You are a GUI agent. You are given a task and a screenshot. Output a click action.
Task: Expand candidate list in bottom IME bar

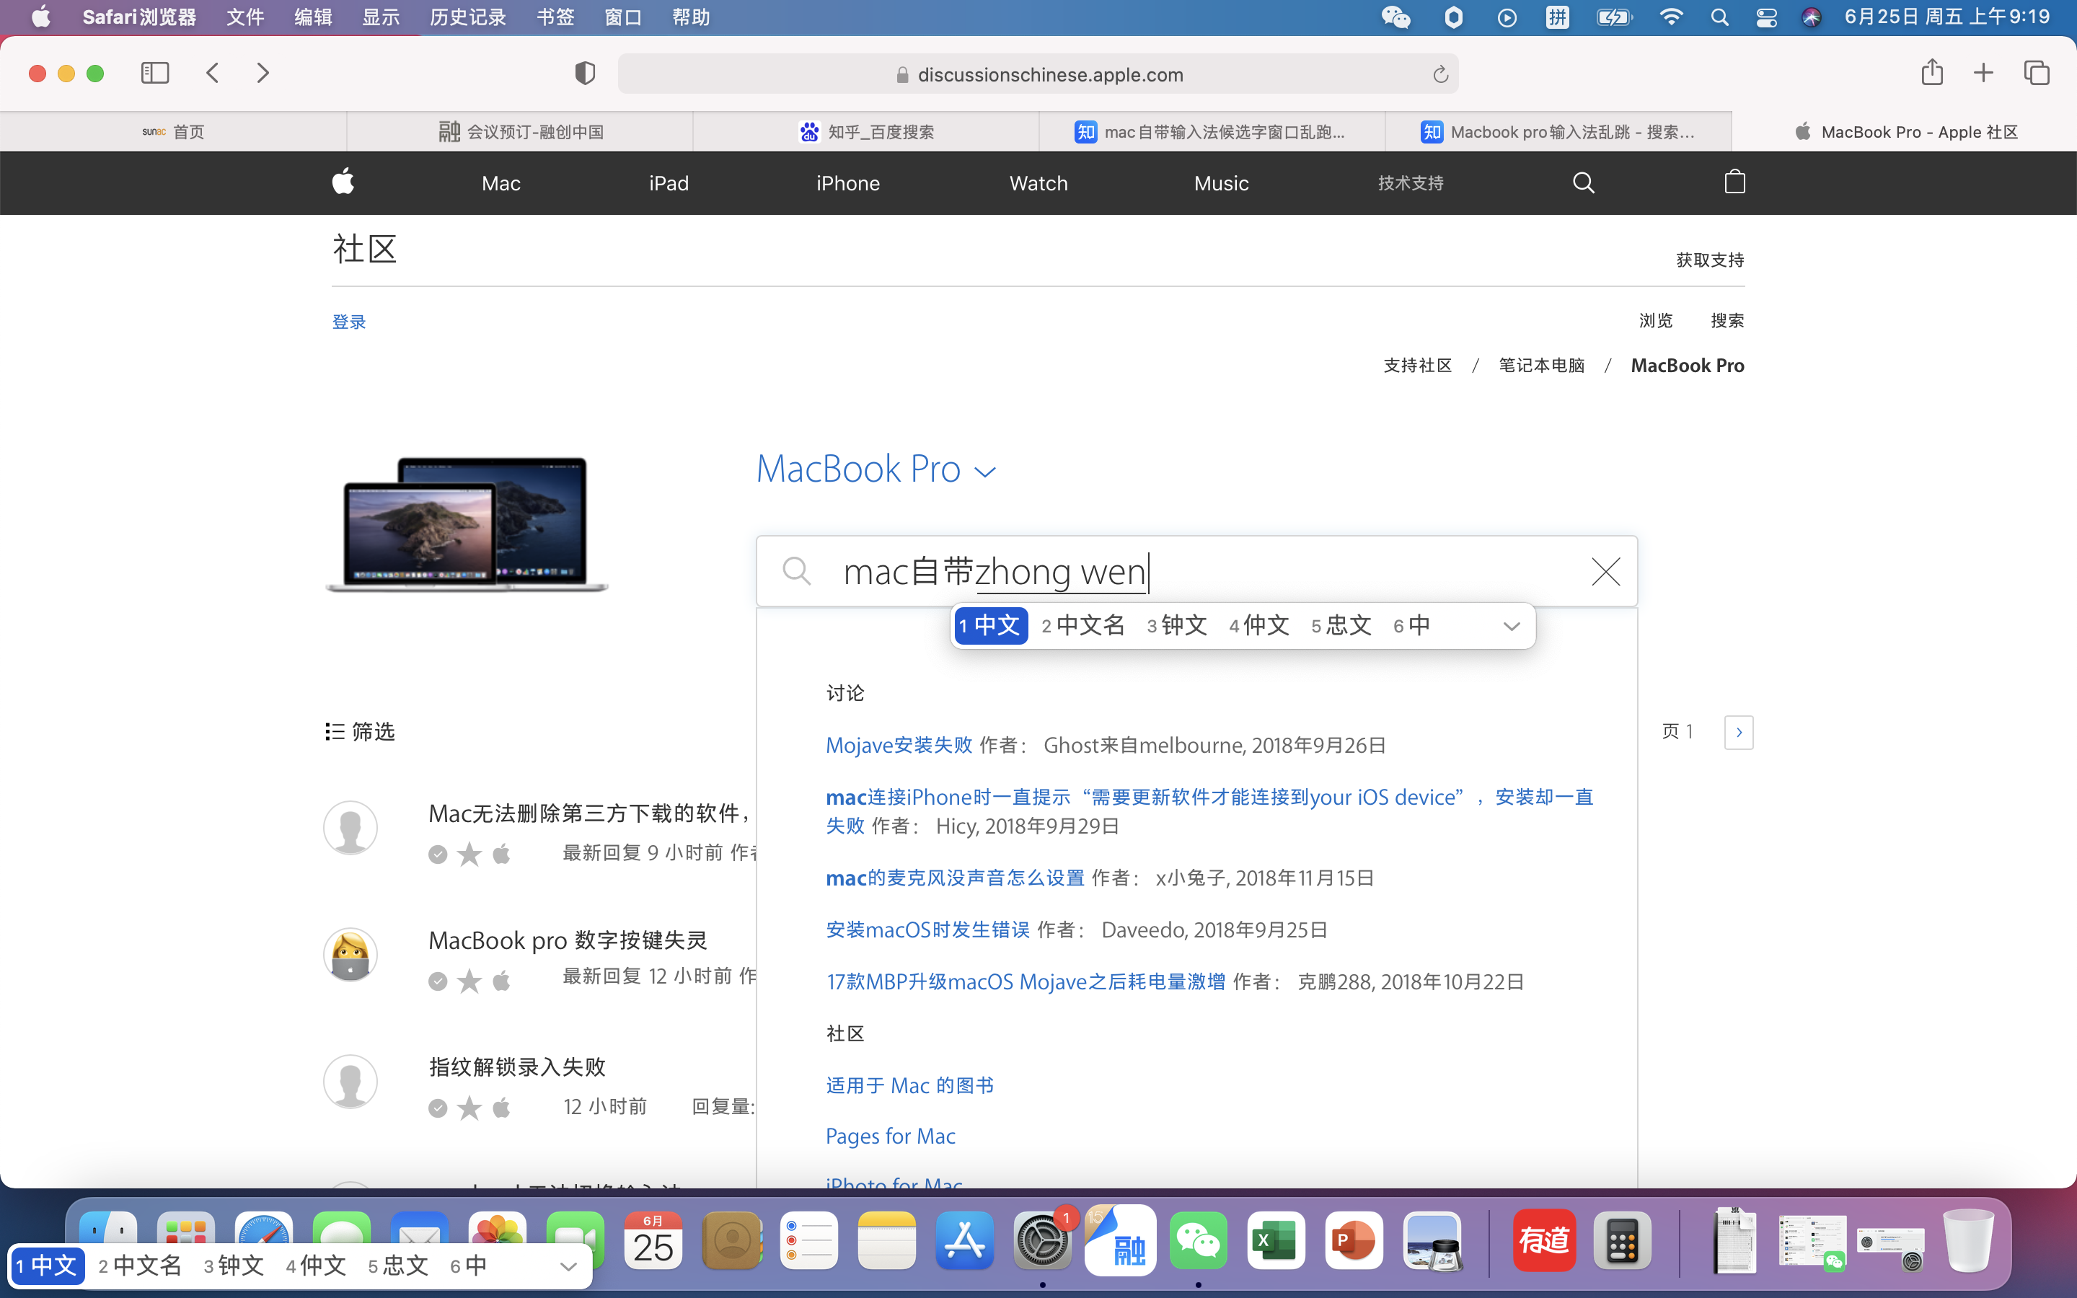pyautogui.click(x=568, y=1266)
